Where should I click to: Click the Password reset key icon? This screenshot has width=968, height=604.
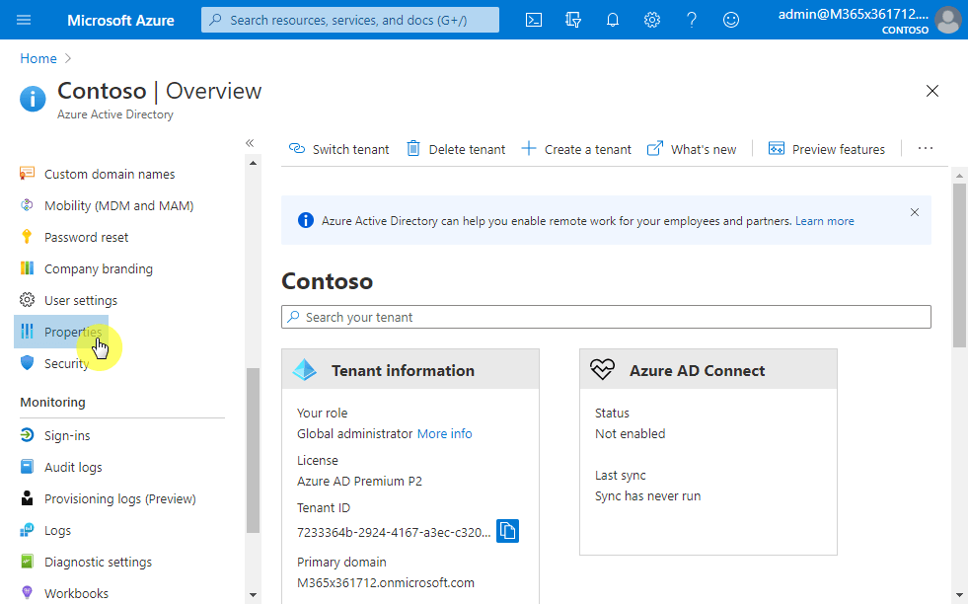tap(27, 237)
